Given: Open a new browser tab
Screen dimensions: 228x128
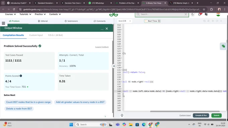Looking at the screenshot, I should (x=197, y=3).
